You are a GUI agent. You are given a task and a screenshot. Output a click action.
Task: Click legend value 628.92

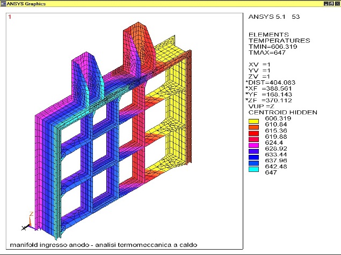tap(276, 148)
